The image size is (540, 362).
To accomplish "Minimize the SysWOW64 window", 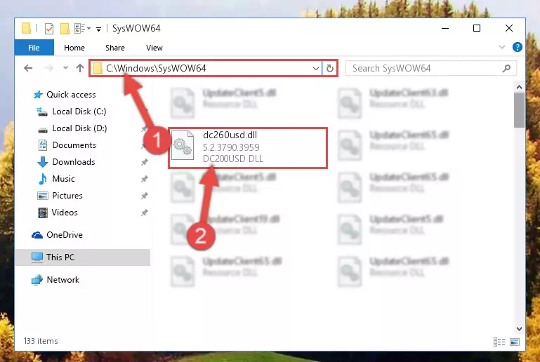I will click(445, 28).
